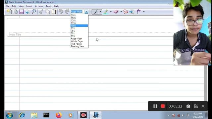The image size is (212, 119).
Task: Select the Lasso selection tool
Action: (126, 12)
